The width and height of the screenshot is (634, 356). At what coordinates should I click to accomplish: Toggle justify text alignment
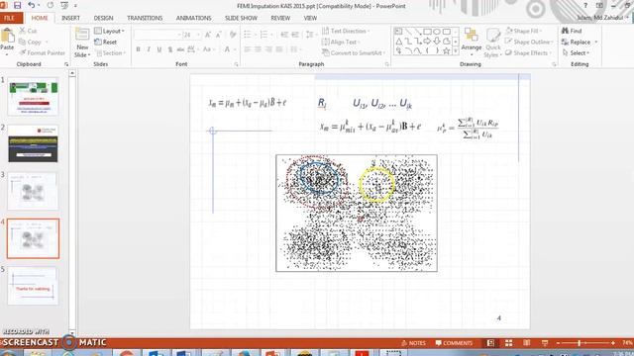click(279, 49)
